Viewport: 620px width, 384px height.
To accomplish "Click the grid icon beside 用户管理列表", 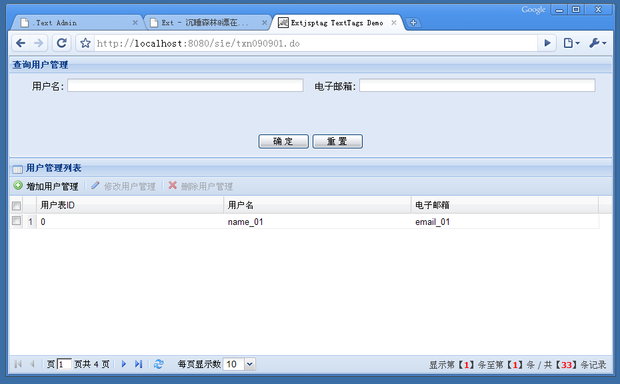I will [17, 169].
